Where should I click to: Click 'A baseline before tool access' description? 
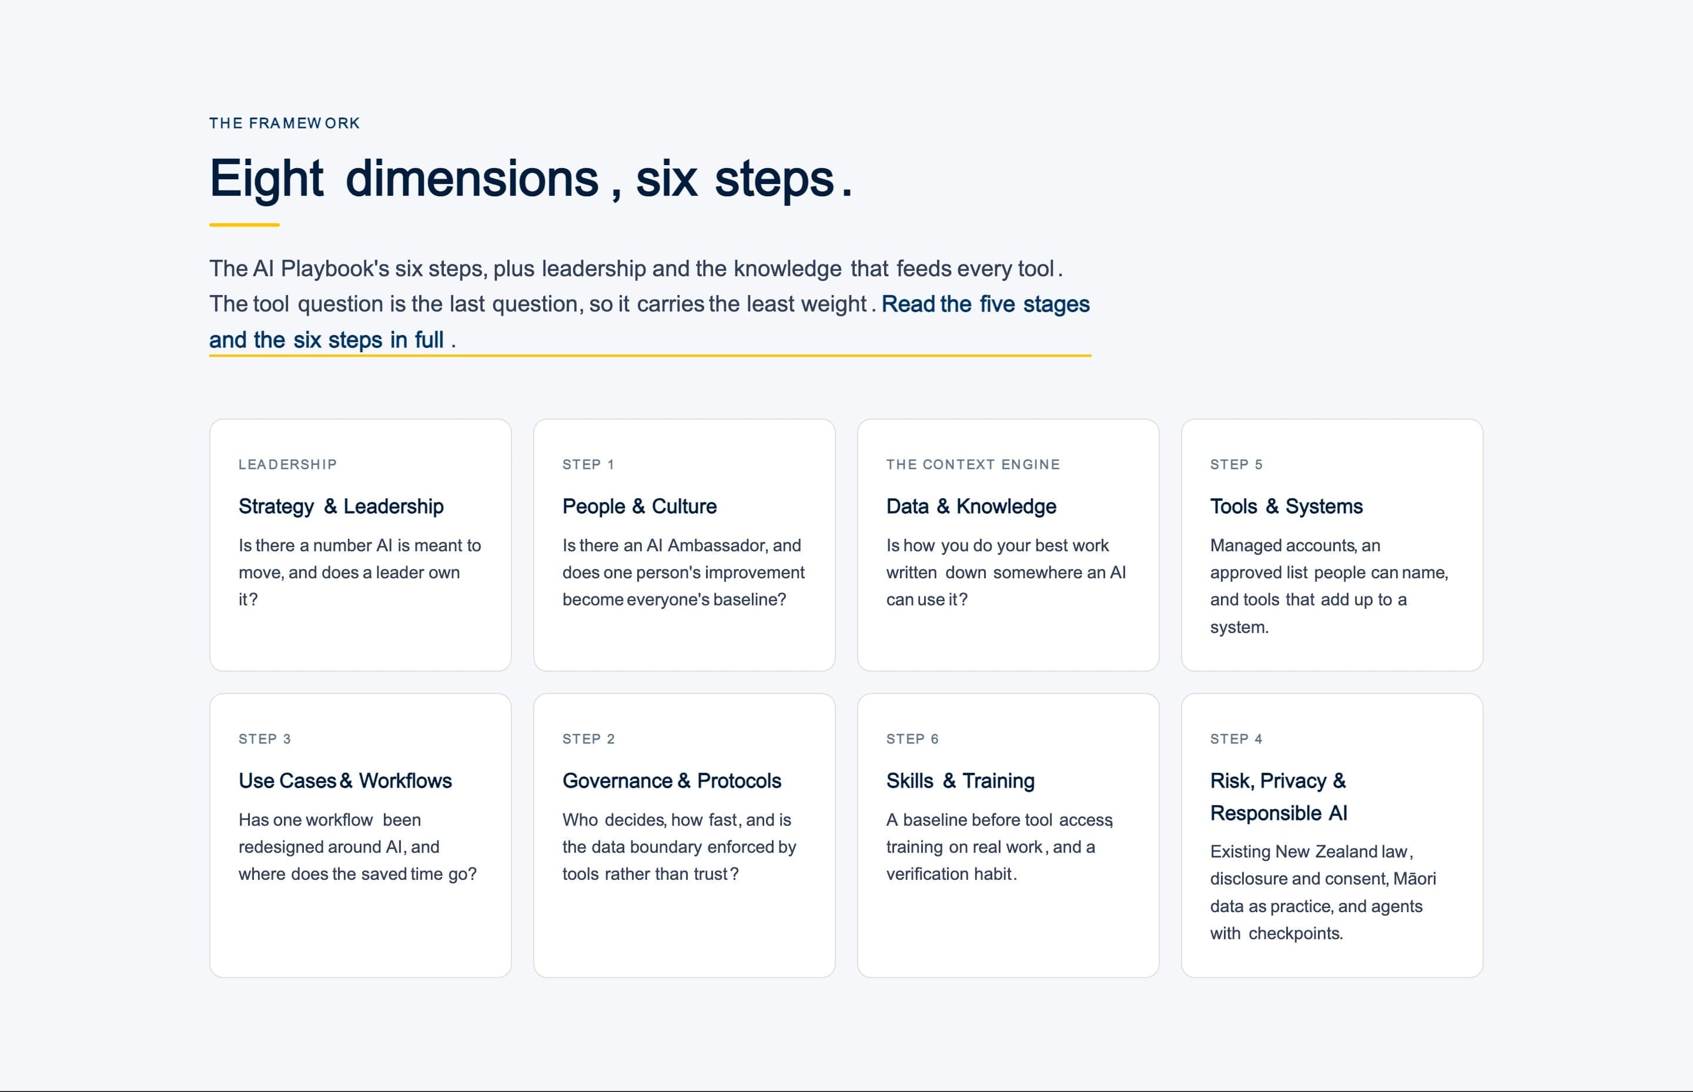[x=999, y=847]
